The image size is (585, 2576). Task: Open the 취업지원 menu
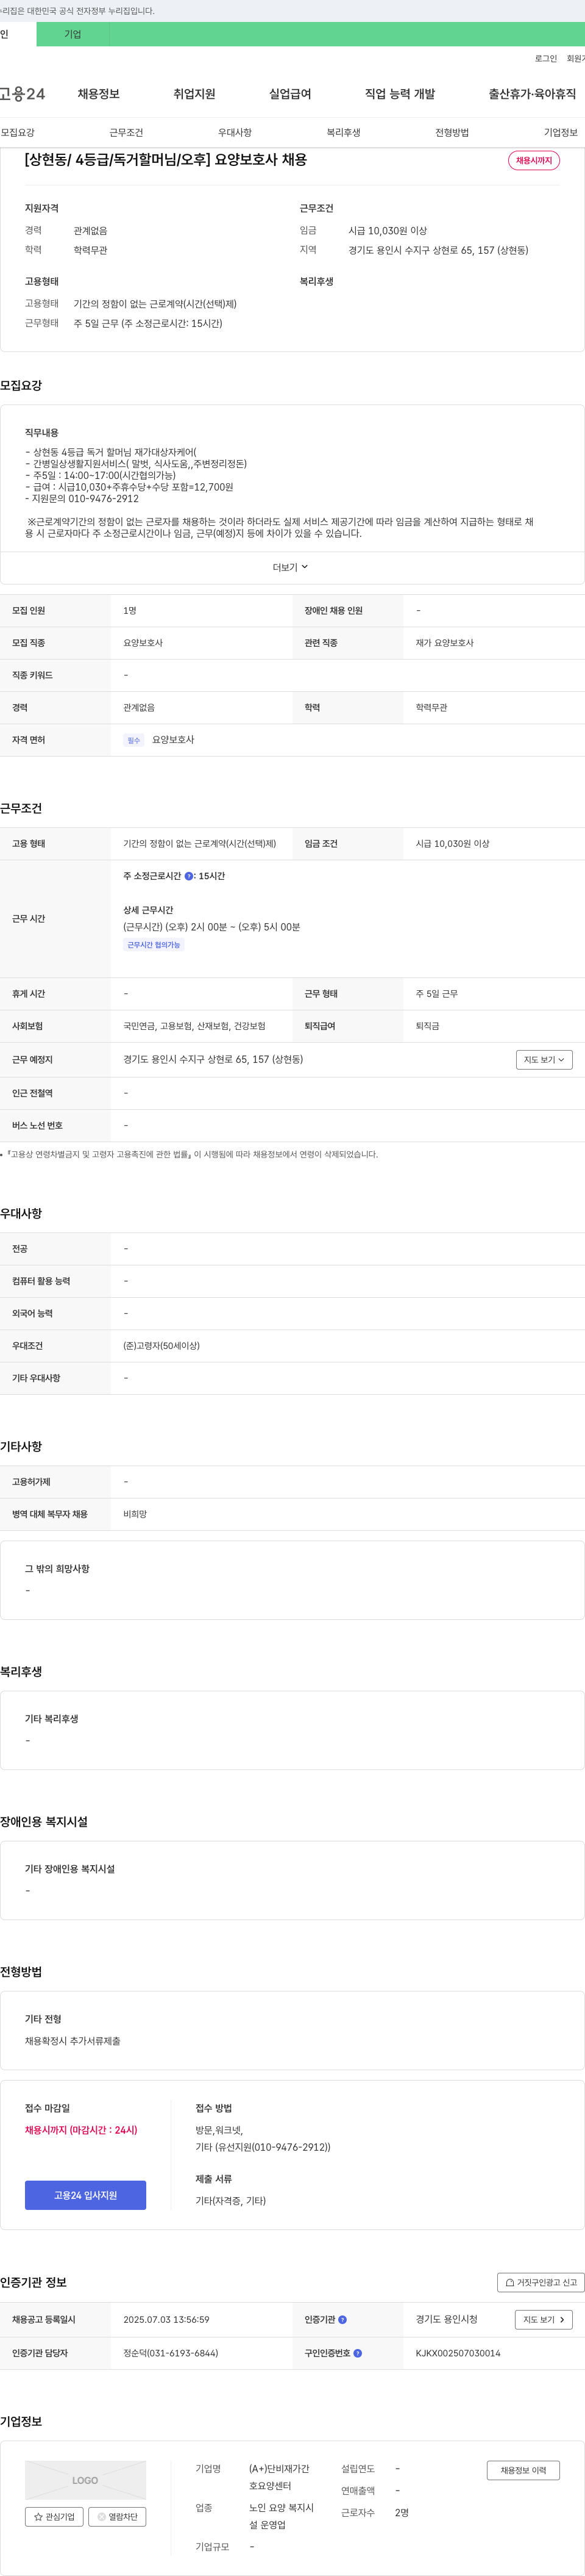[x=194, y=94]
